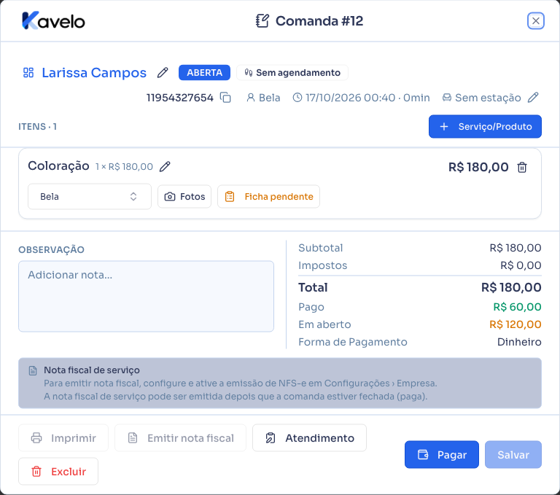Screen dimensions: 560x495
Task: Edit Coloração item with pencil icon
Action: [x=165, y=166]
